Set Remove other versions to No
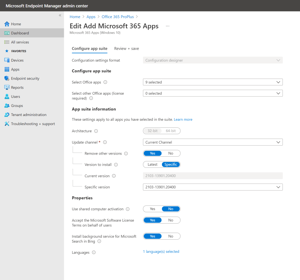The height and width of the screenshot is (280, 300). click(x=171, y=153)
